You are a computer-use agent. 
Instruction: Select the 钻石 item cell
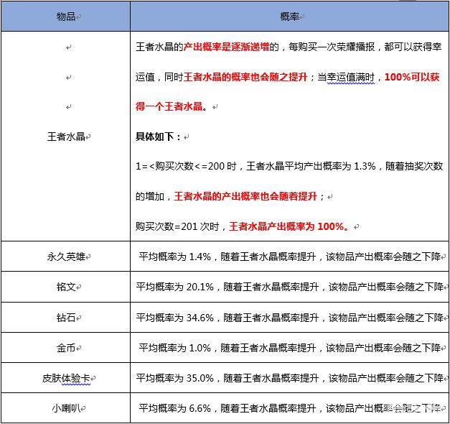66,317
